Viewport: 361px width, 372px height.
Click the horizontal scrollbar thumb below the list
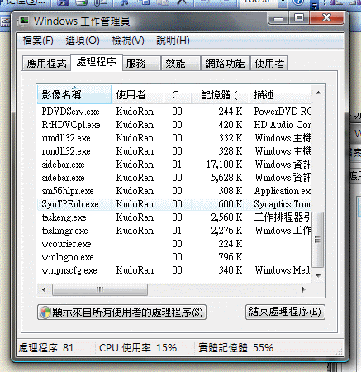click(100, 289)
